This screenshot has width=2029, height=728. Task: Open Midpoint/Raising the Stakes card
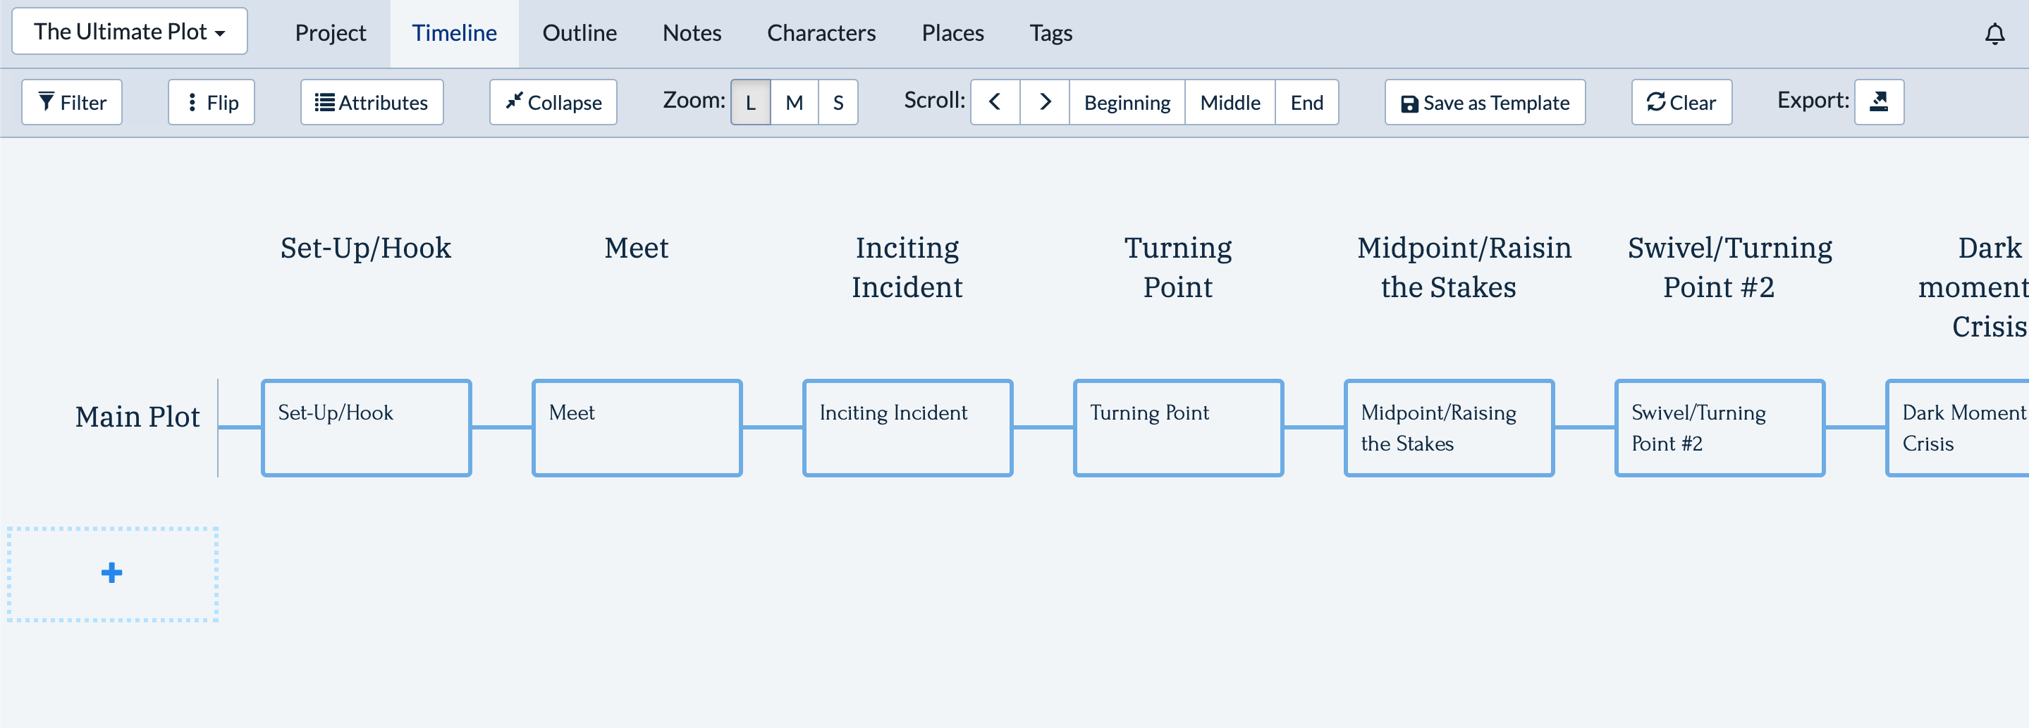[x=1449, y=428]
